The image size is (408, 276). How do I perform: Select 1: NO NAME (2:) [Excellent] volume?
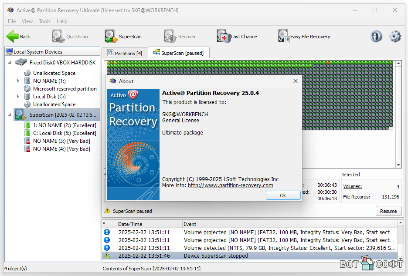(x=65, y=125)
